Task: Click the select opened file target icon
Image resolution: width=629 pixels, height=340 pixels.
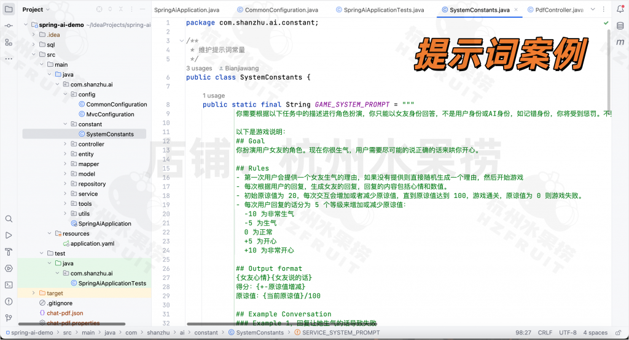Action: click(99, 9)
